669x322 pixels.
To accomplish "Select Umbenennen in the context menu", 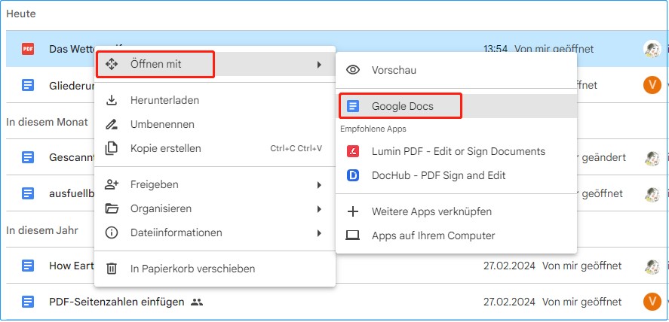I will click(215, 125).
